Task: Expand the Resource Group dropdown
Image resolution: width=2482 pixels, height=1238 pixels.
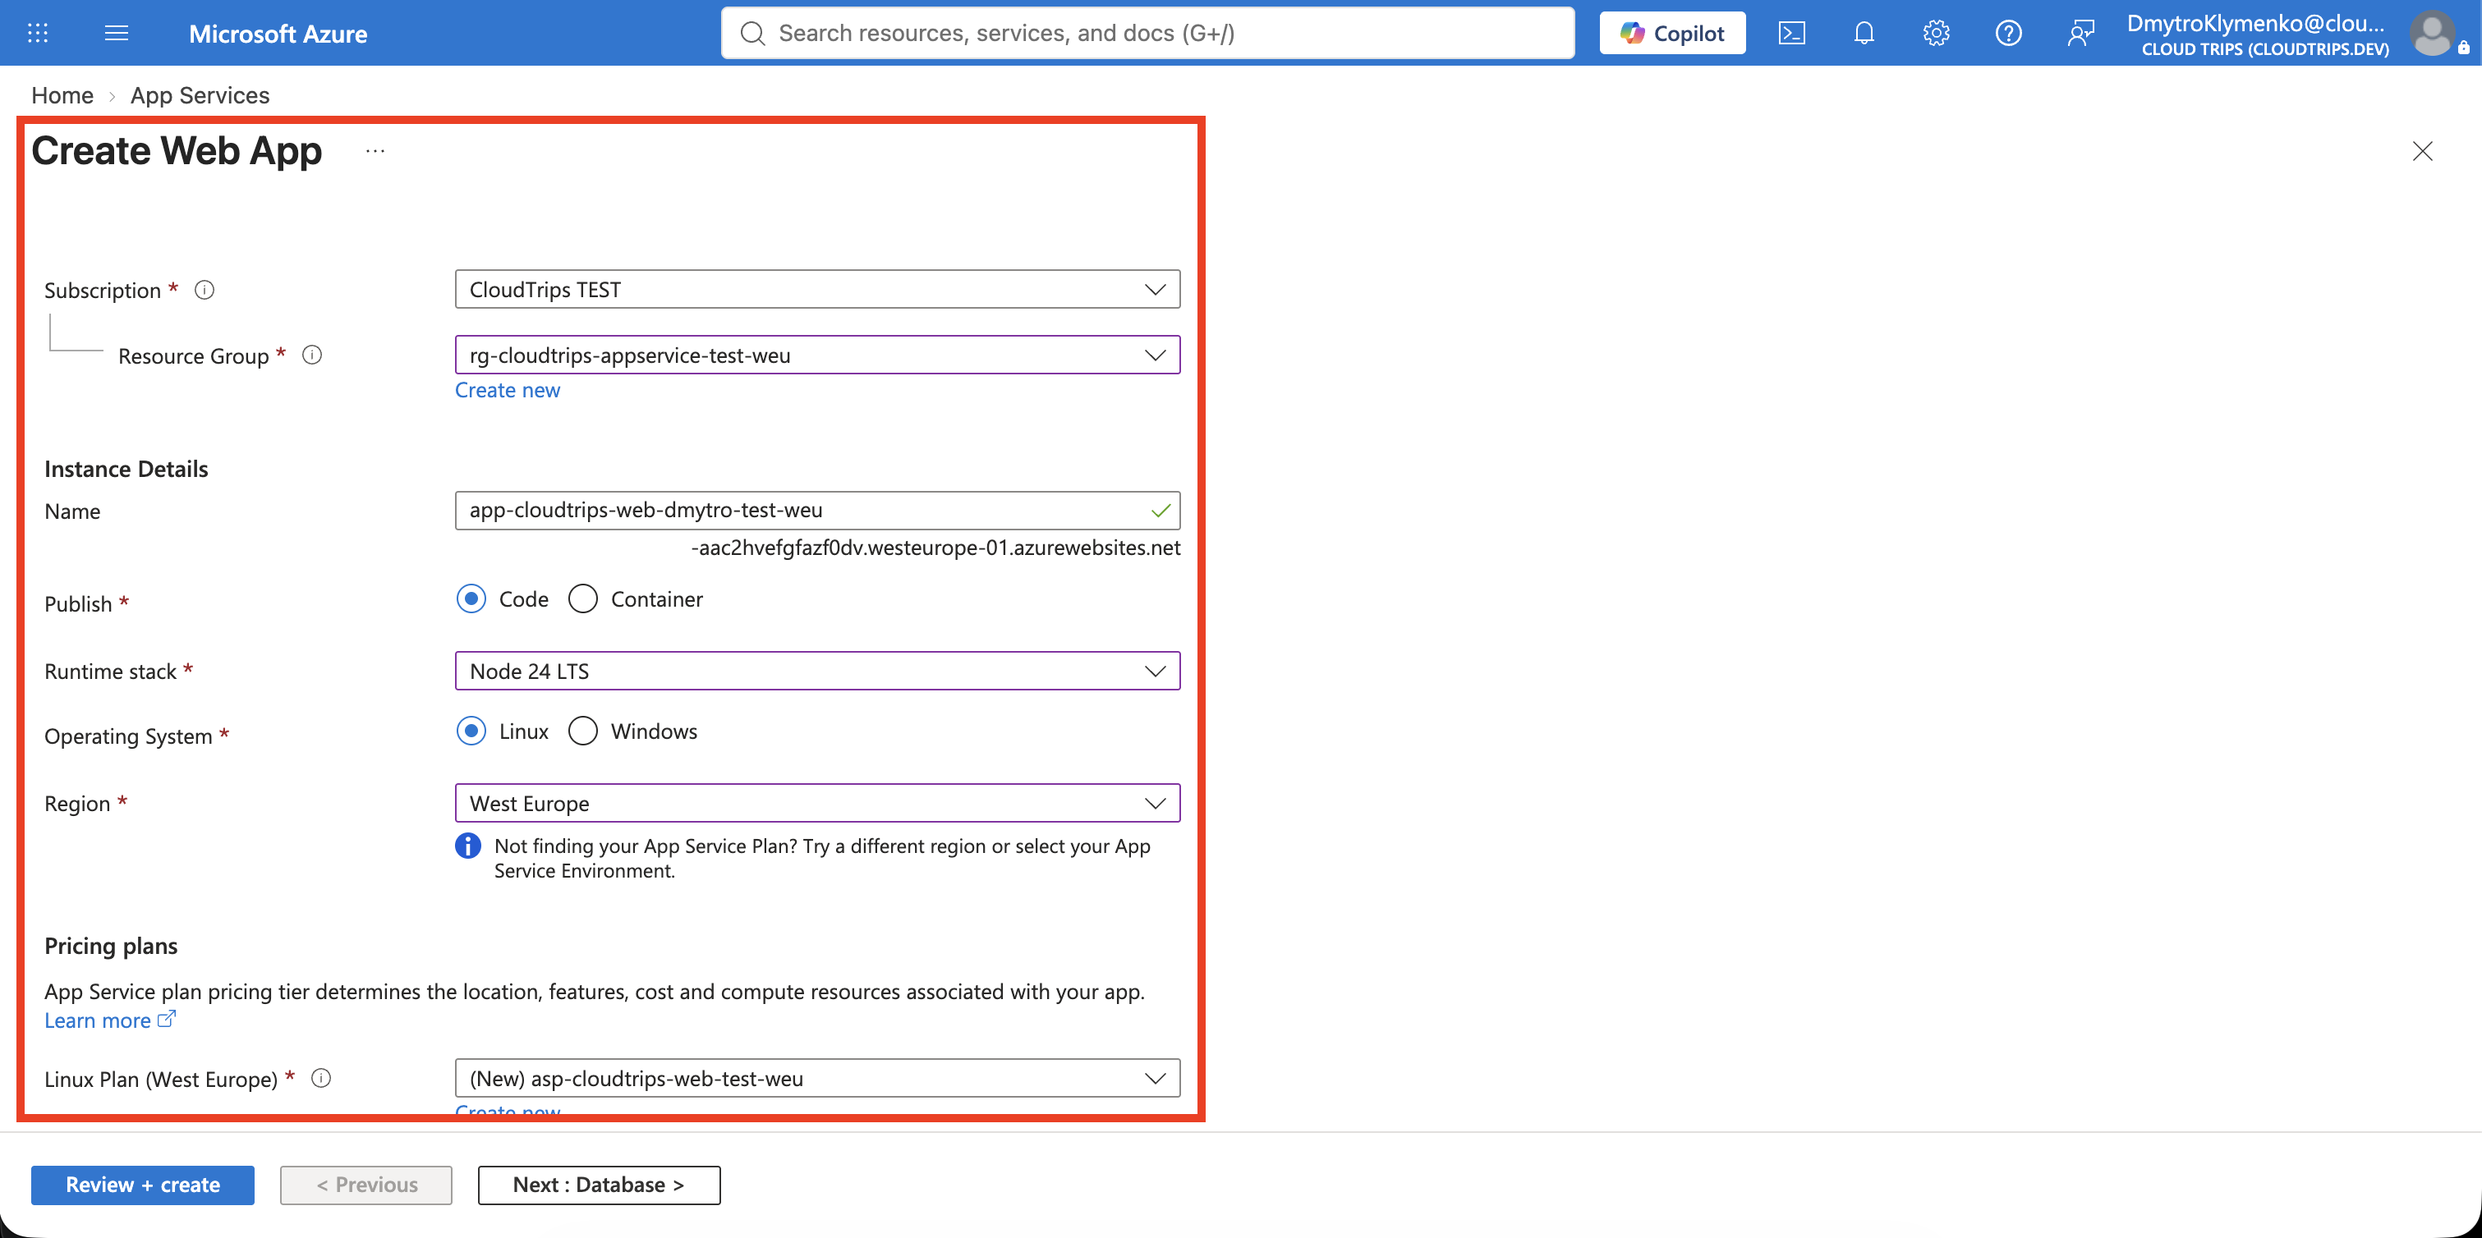Action: pyautogui.click(x=817, y=355)
